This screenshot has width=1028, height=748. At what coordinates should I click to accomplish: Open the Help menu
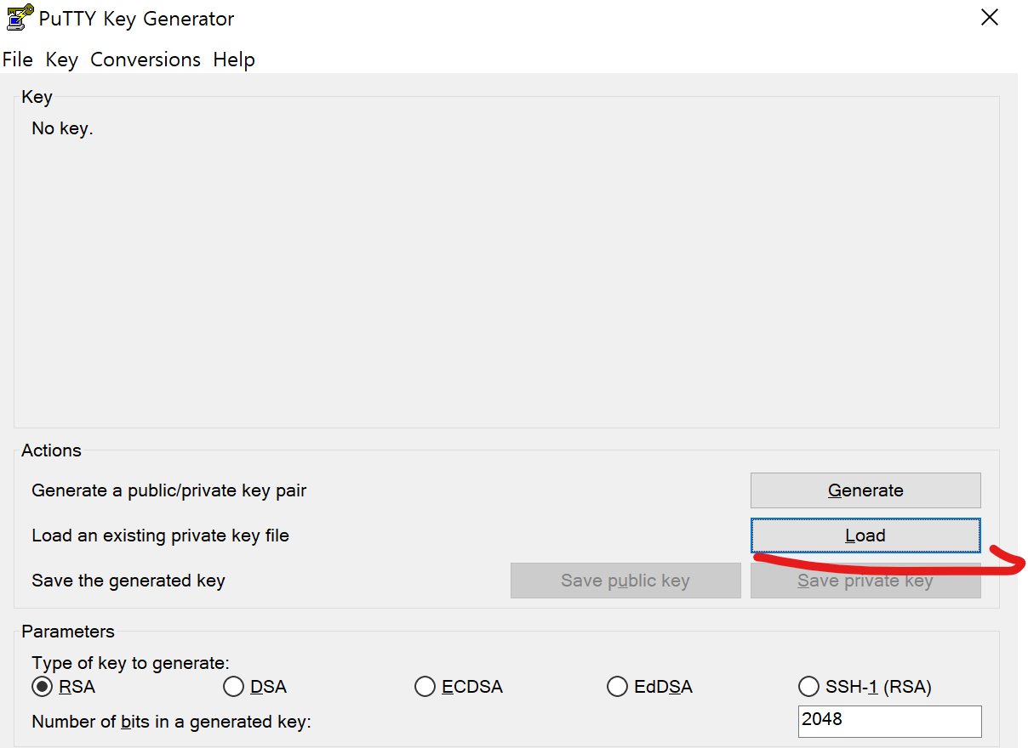[234, 59]
